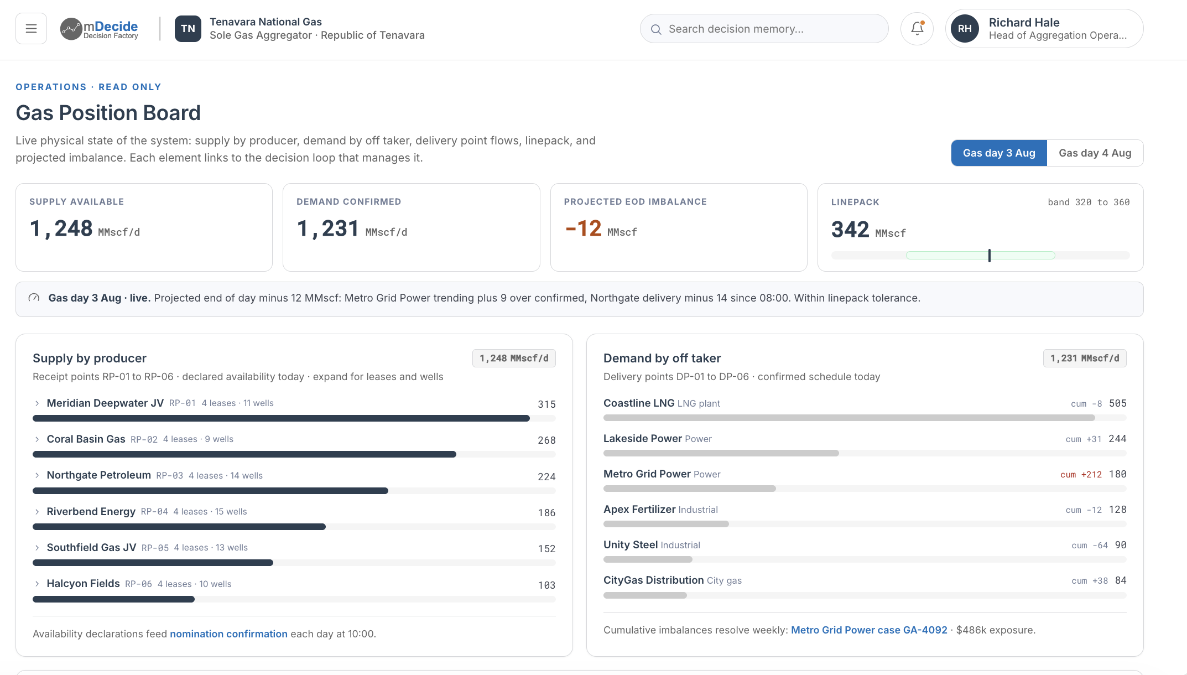Focus the Search decision memory field

[764, 29]
